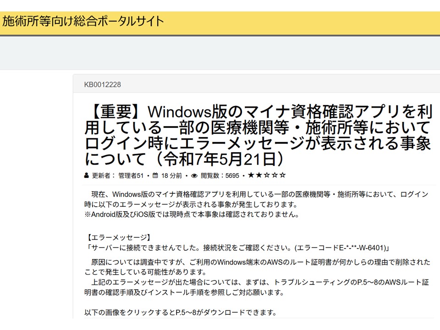Viewport: 440px width, 330px height.
Task: Click the author user icon beside 更新者
Action: click(87, 176)
